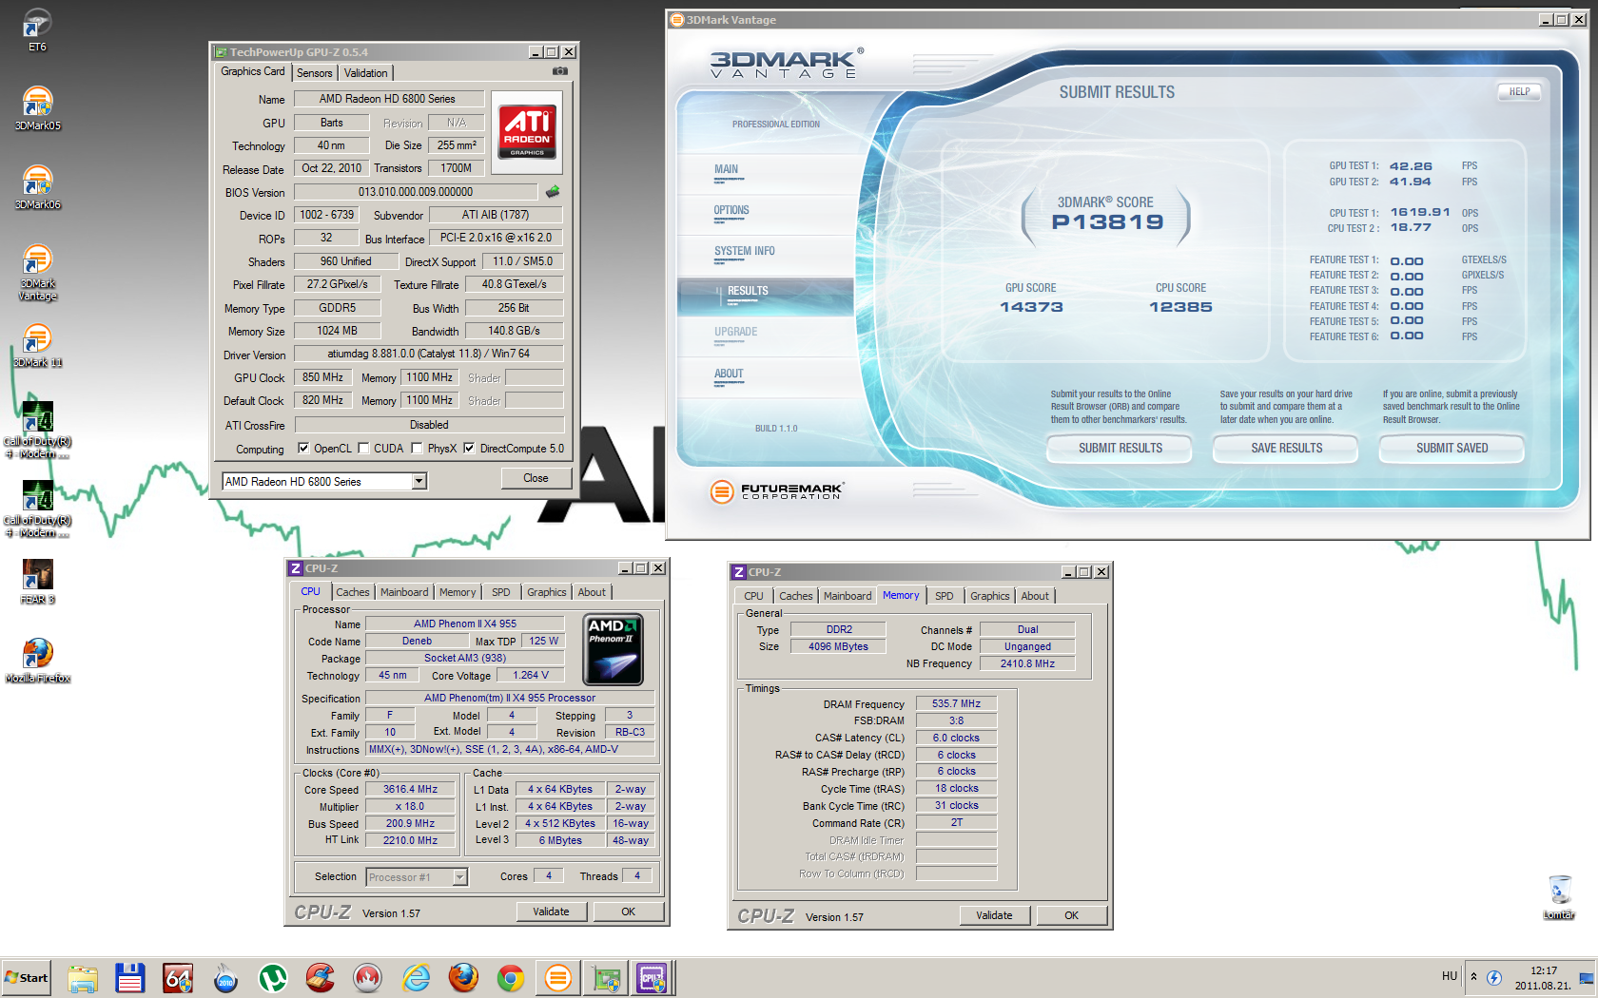
Task: Open the ET6 desktop shortcut
Action: click(37, 29)
